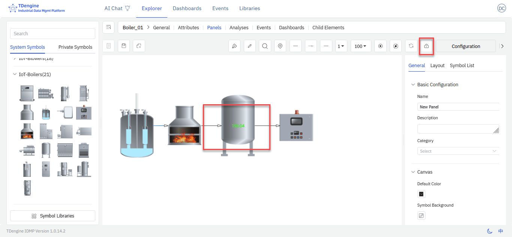Toggle dark mode with moon icon
This screenshot has height=237, width=512.
click(489, 231)
